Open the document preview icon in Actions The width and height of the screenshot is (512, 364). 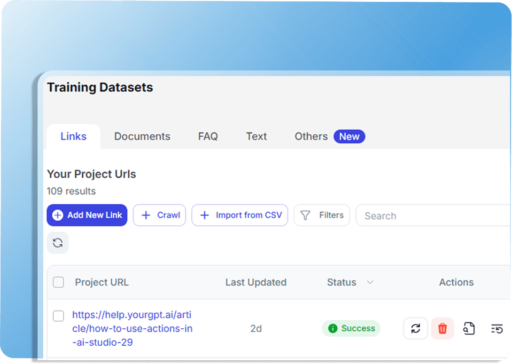[x=469, y=328]
